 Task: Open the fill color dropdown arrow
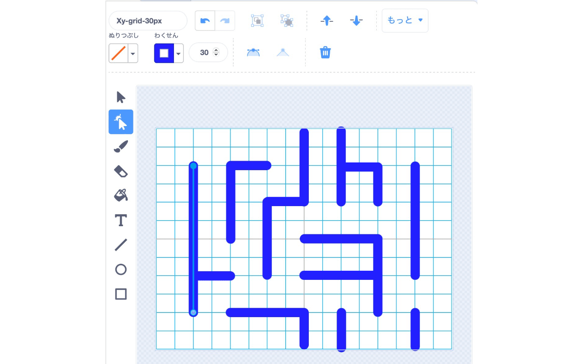pyautogui.click(x=133, y=53)
